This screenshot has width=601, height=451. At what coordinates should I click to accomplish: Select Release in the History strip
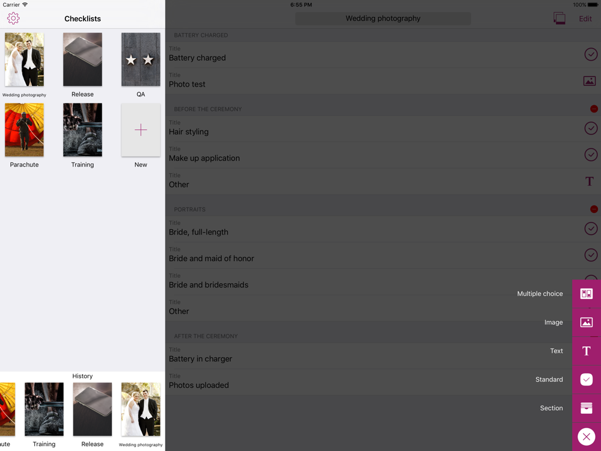(93, 409)
